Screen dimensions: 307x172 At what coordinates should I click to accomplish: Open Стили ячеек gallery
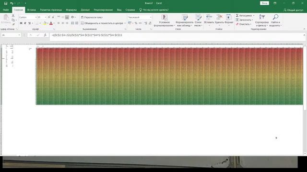198,20
